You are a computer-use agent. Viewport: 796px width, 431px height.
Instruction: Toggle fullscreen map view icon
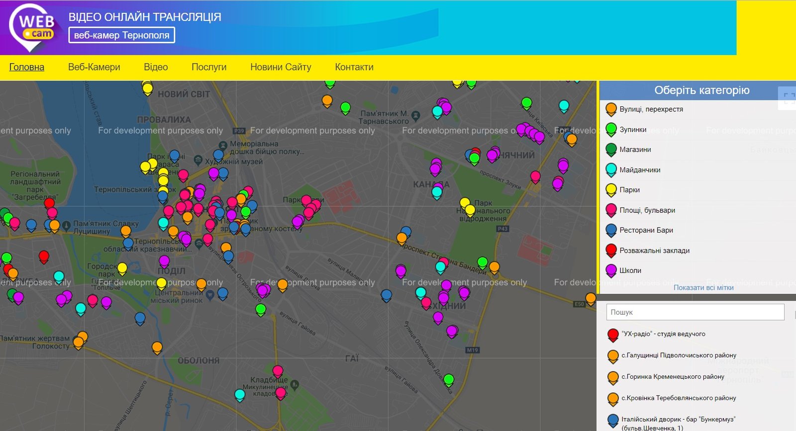coord(789,97)
